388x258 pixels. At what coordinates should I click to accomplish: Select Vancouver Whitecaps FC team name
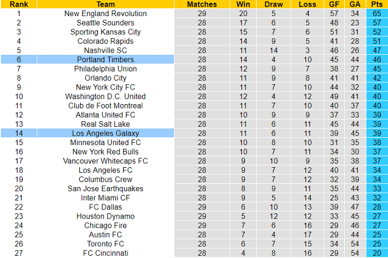[x=105, y=161]
